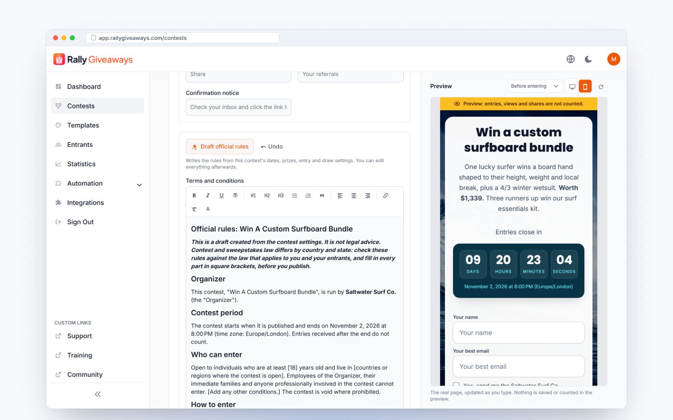
Task: Focus the Your best email preview field
Action: tap(519, 367)
